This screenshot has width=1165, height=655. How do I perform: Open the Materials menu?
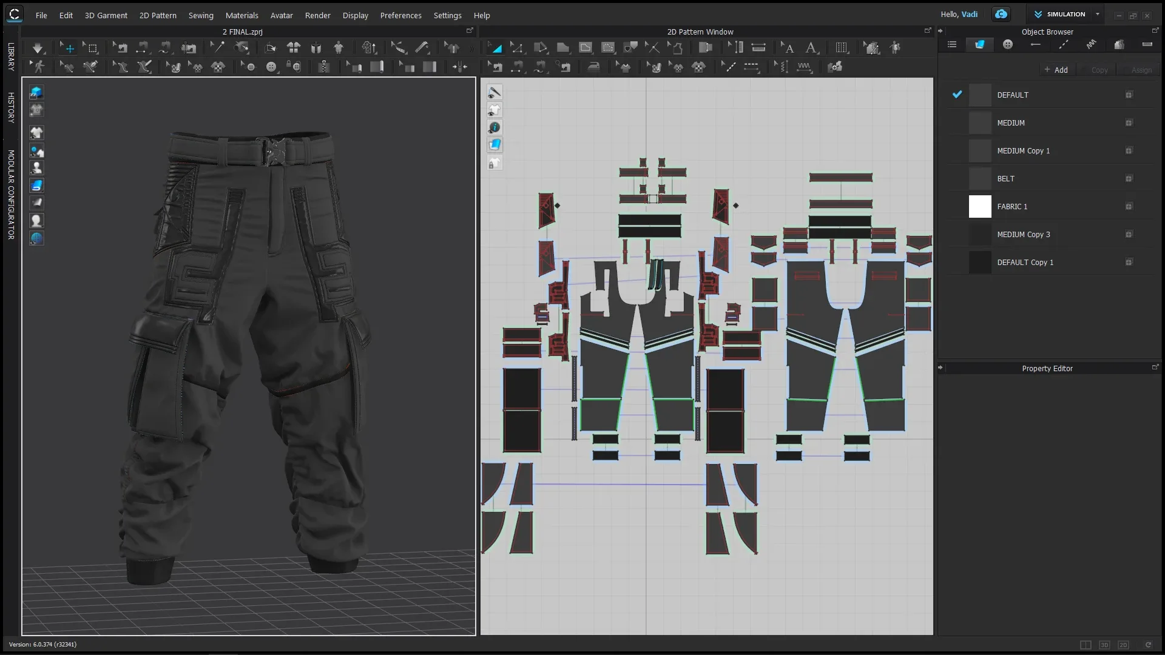coord(241,15)
